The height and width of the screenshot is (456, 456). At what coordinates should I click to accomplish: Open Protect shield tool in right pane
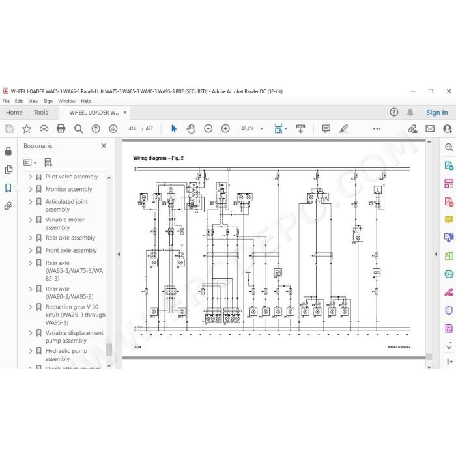[x=449, y=310]
